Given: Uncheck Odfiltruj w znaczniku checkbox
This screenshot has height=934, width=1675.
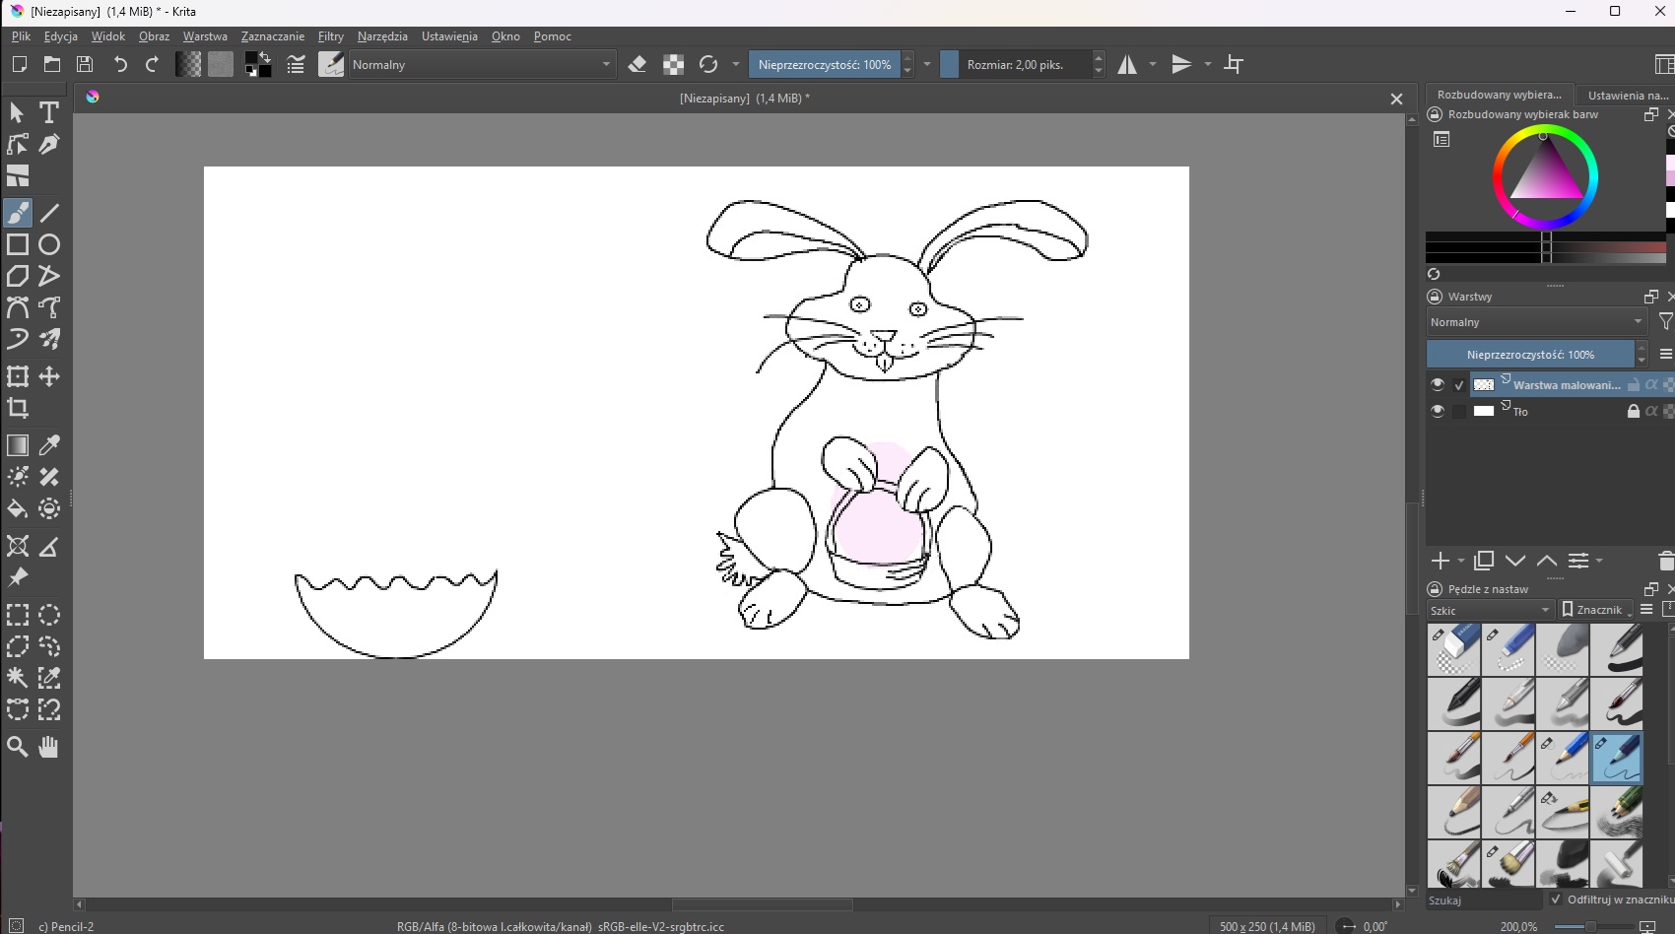Looking at the screenshot, I should click(1556, 900).
